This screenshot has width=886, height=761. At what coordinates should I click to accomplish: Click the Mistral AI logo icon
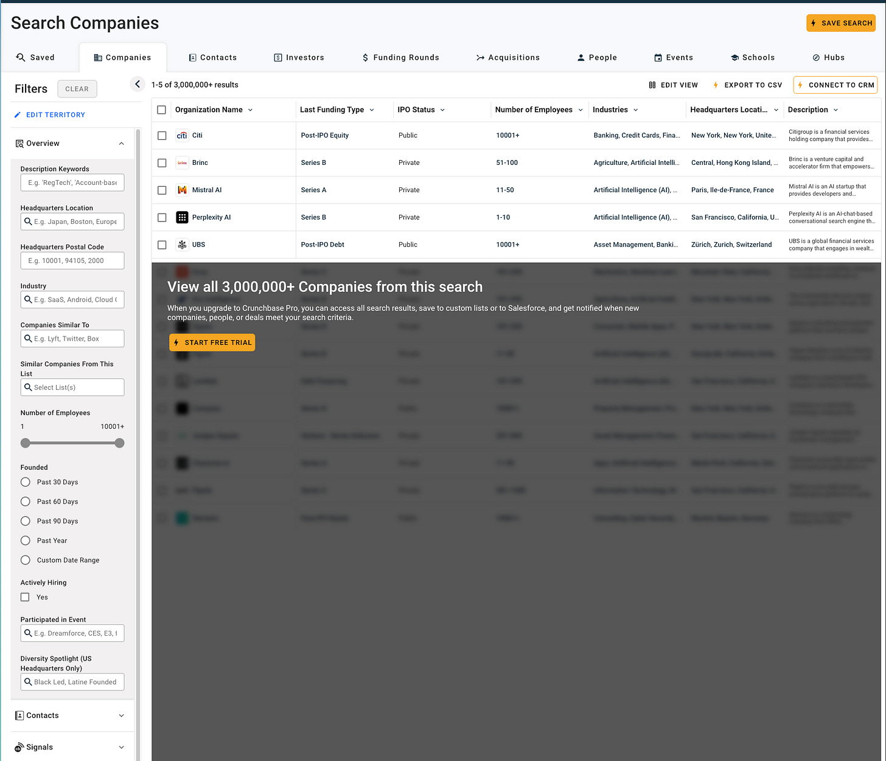click(182, 190)
